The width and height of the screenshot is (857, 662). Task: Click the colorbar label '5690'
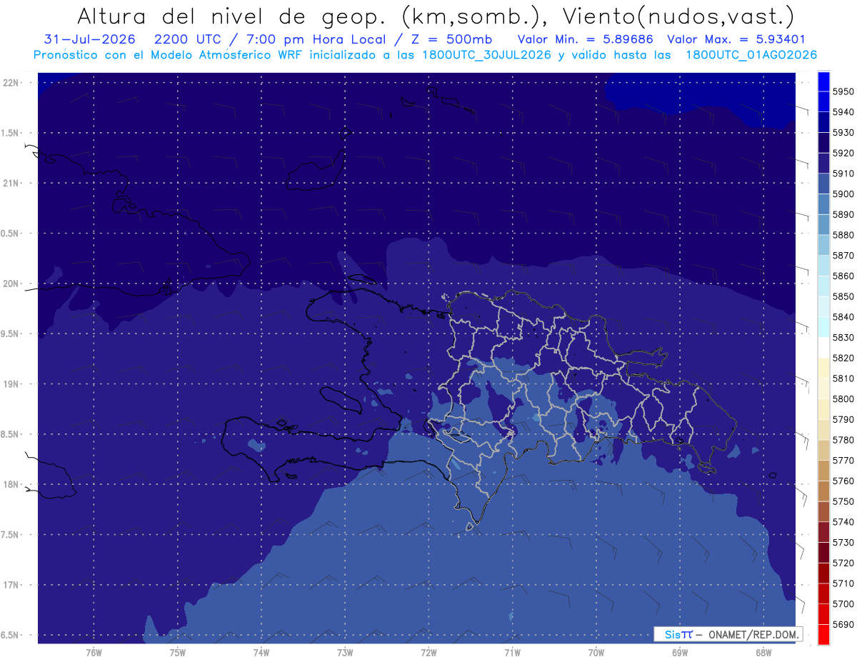(x=843, y=624)
